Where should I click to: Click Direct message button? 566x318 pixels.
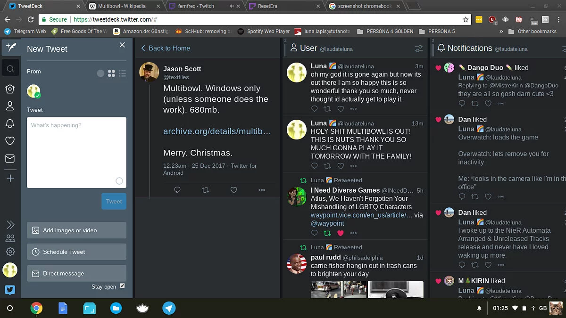(x=76, y=274)
